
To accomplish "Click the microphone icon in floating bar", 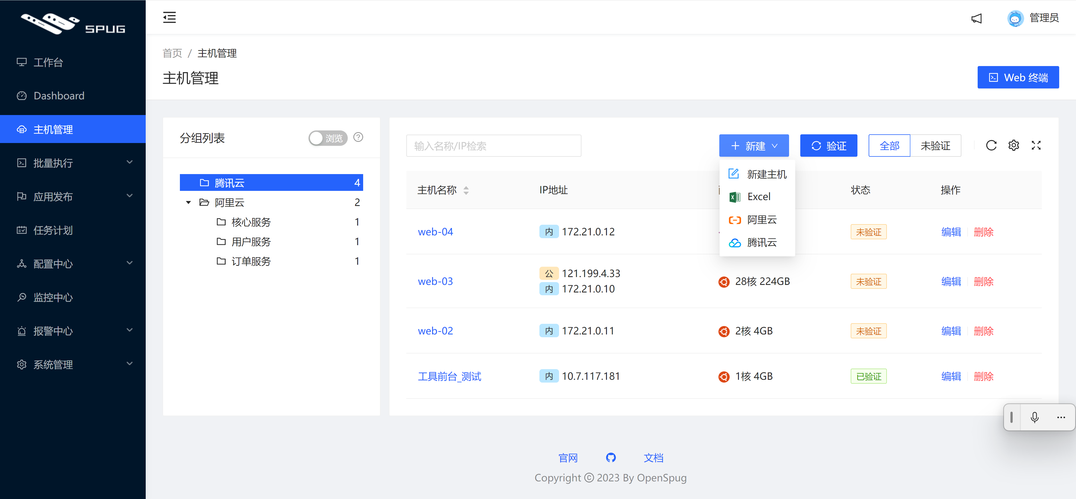I will click(x=1034, y=417).
